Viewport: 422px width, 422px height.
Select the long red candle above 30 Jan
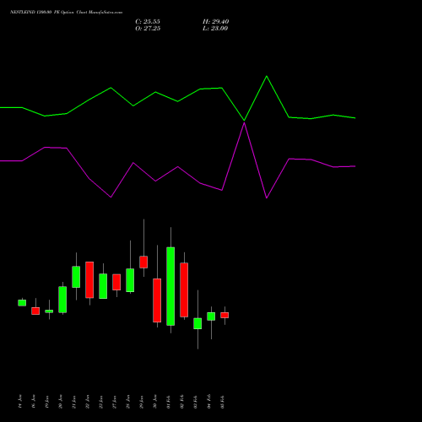[x=157, y=300]
